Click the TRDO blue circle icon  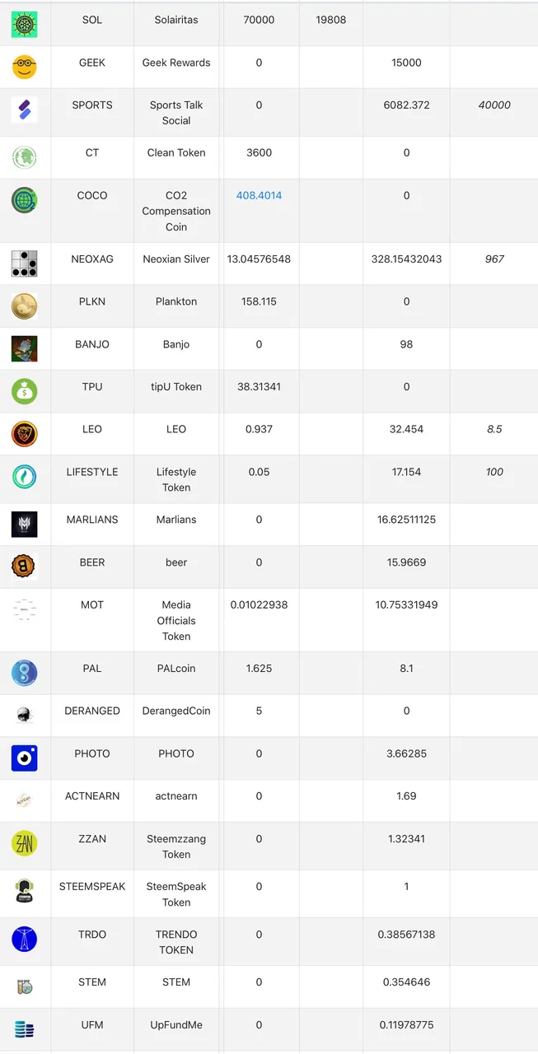pos(25,940)
